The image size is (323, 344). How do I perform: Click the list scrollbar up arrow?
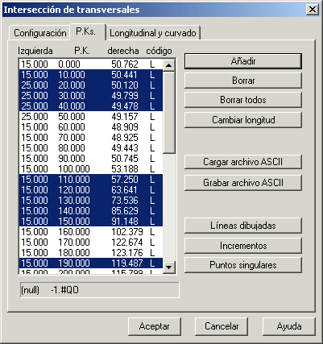coord(169,65)
